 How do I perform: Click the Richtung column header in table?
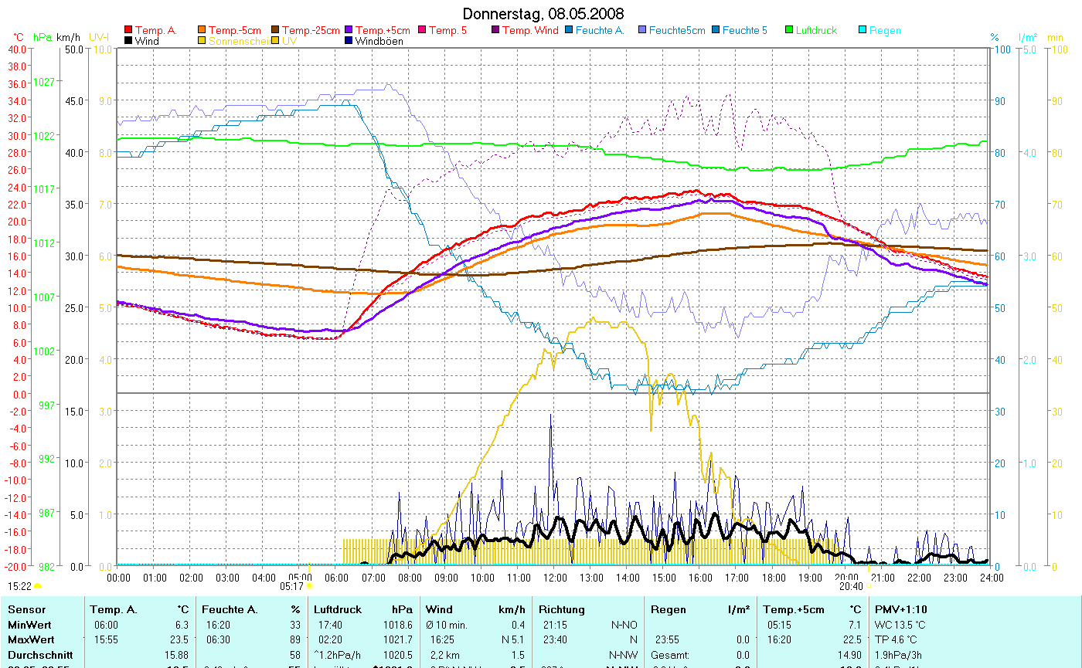coord(561,609)
